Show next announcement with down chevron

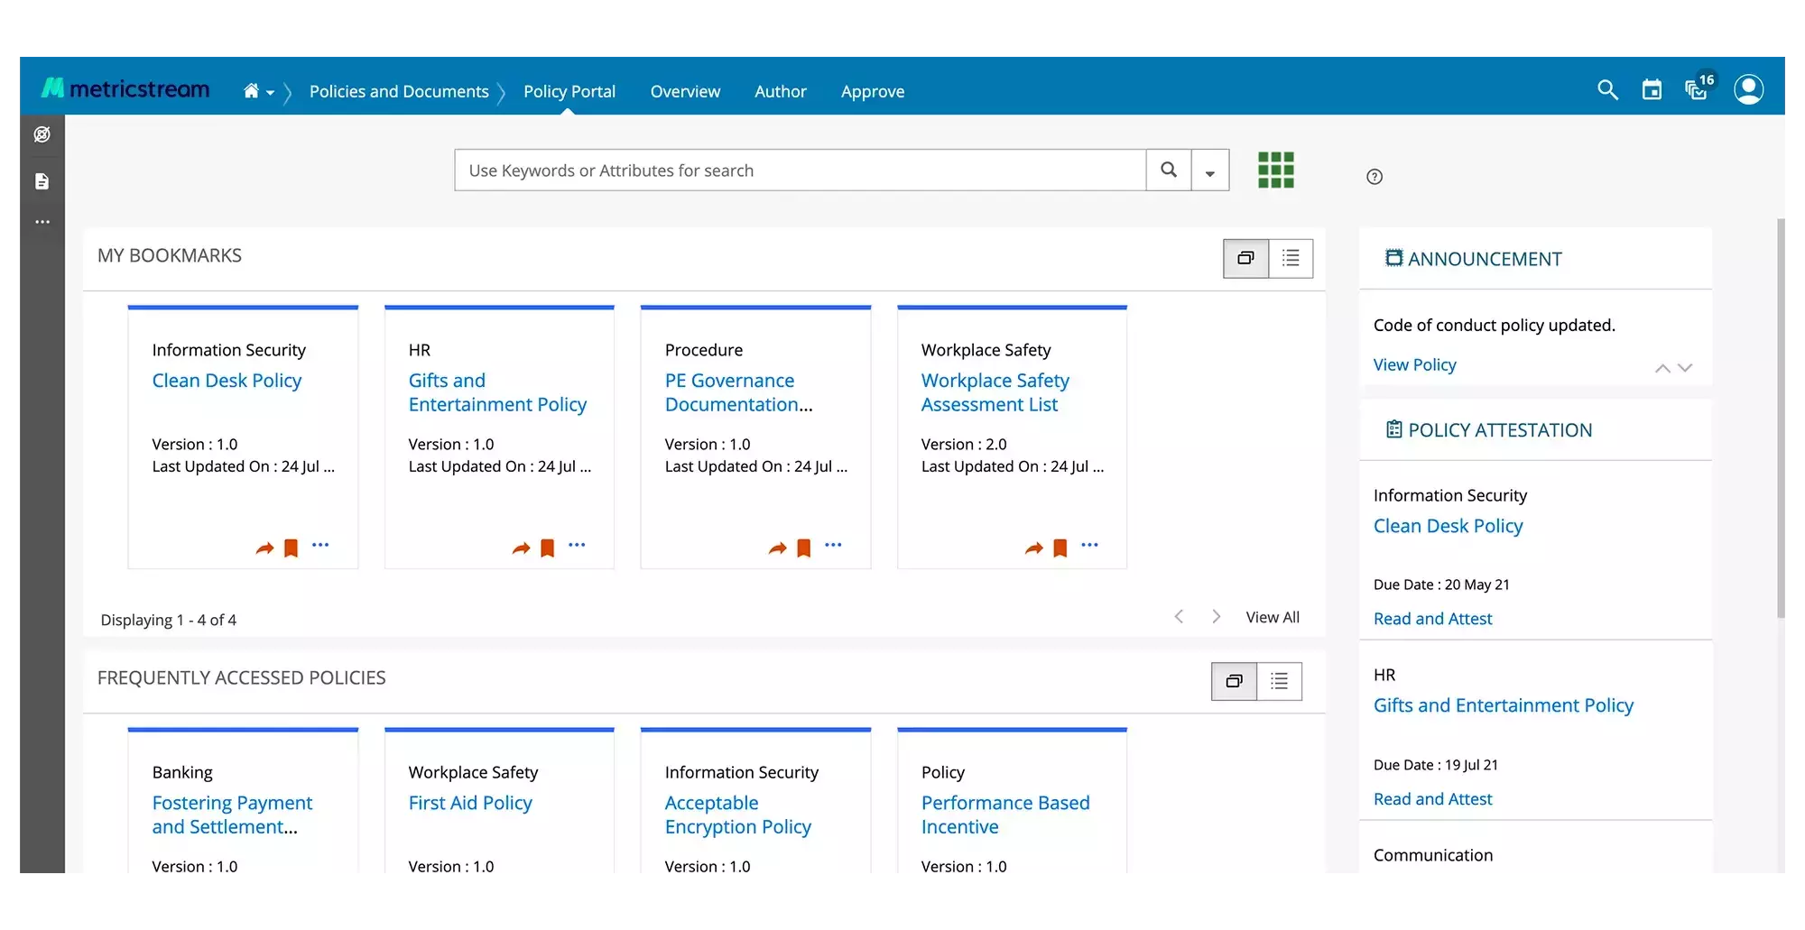(1685, 368)
